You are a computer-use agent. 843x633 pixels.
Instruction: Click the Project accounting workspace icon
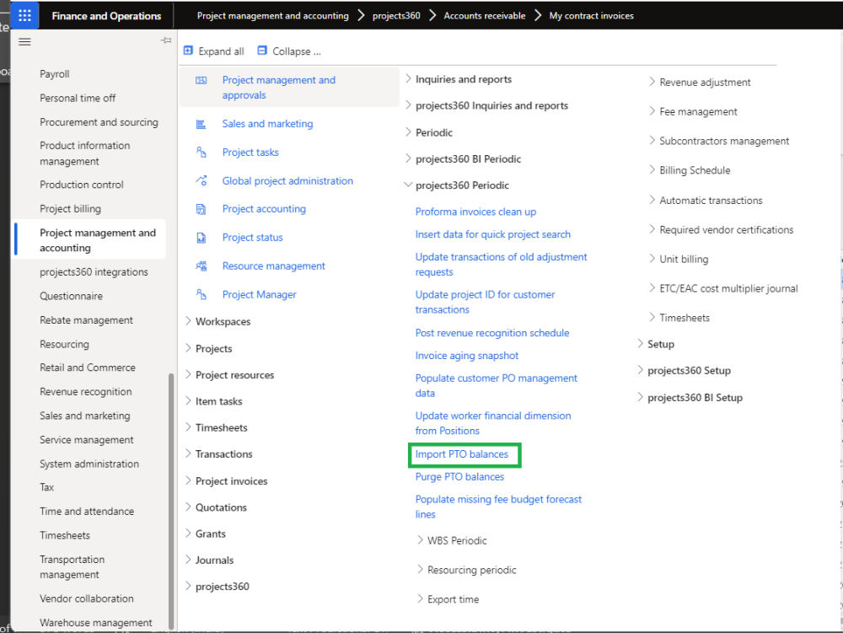pyautogui.click(x=201, y=209)
